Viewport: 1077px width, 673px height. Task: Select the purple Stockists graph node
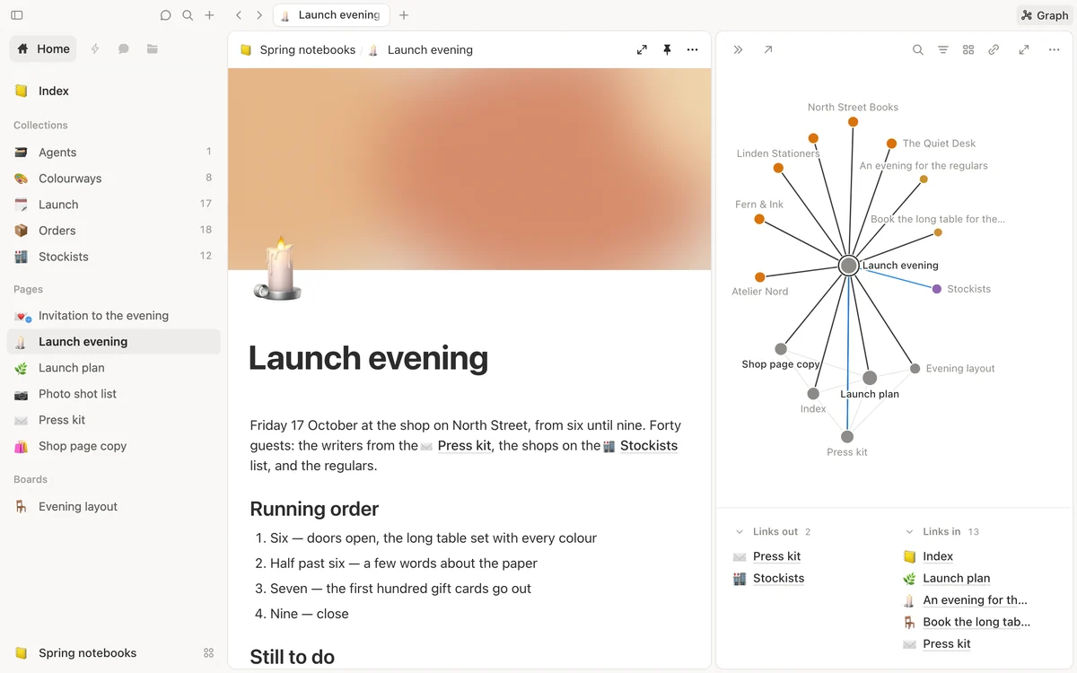click(937, 289)
